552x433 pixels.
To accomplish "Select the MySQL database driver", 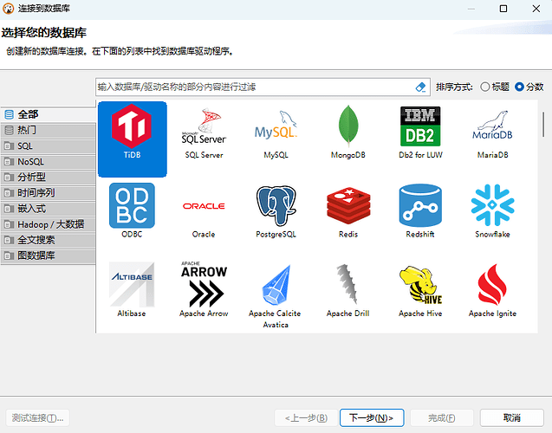I will (x=276, y=133).
